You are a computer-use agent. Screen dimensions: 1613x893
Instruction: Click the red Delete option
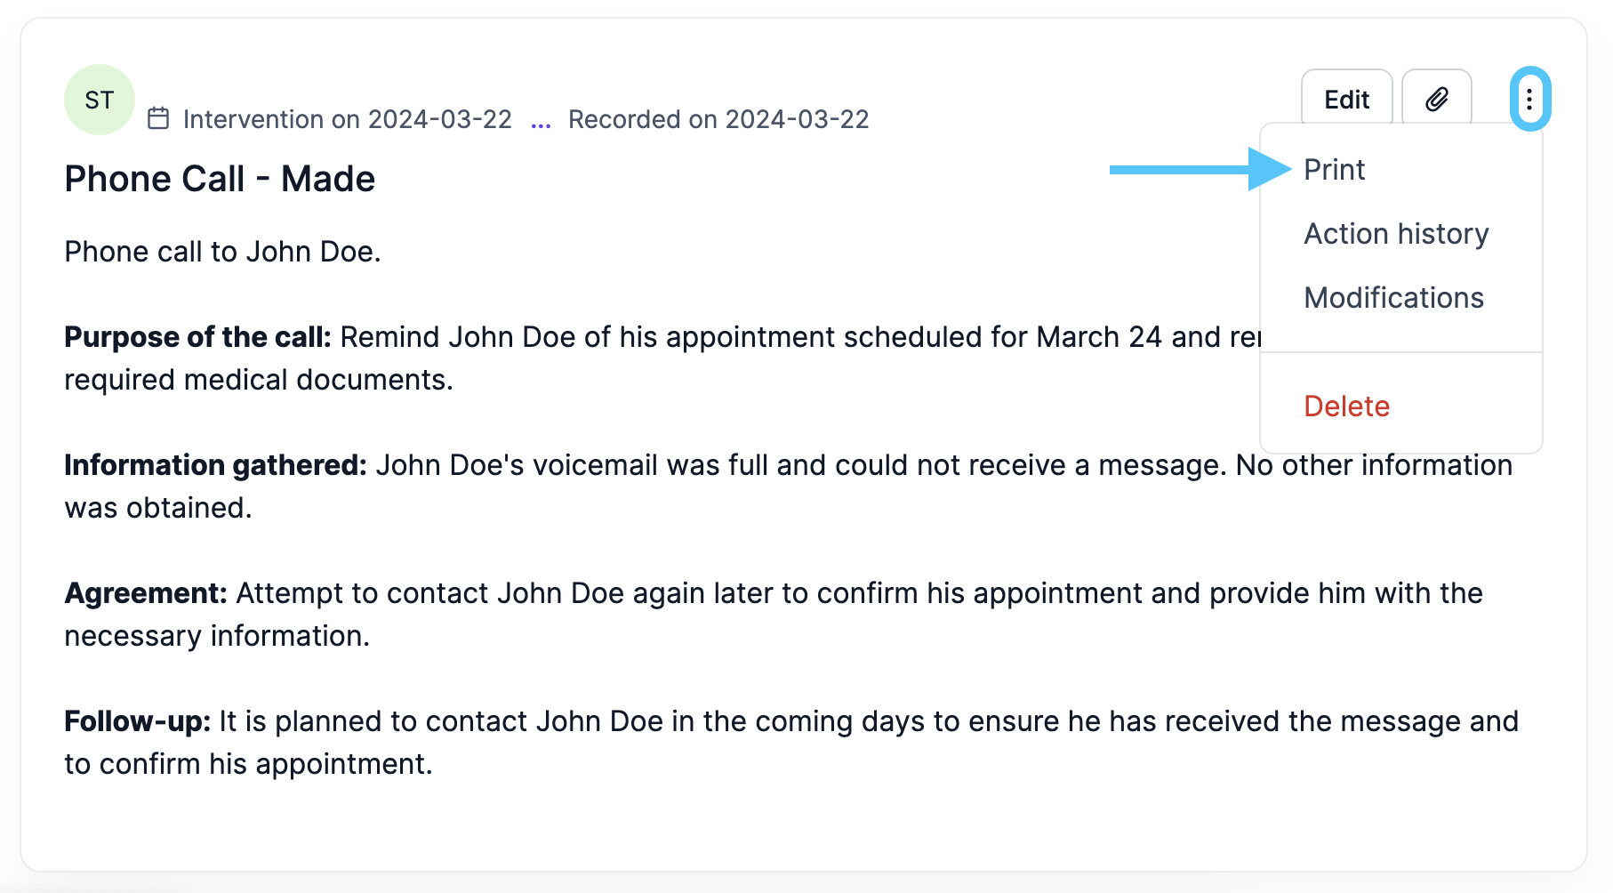[x=1346, y=406]
